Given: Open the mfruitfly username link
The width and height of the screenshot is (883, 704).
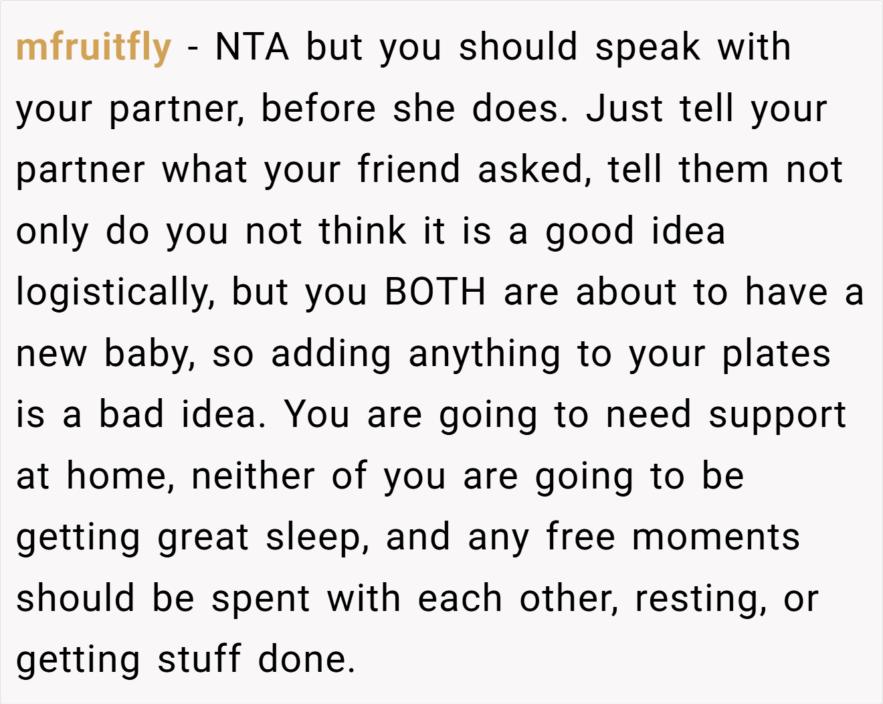Looking at the screenshot, I should (94, 48).
